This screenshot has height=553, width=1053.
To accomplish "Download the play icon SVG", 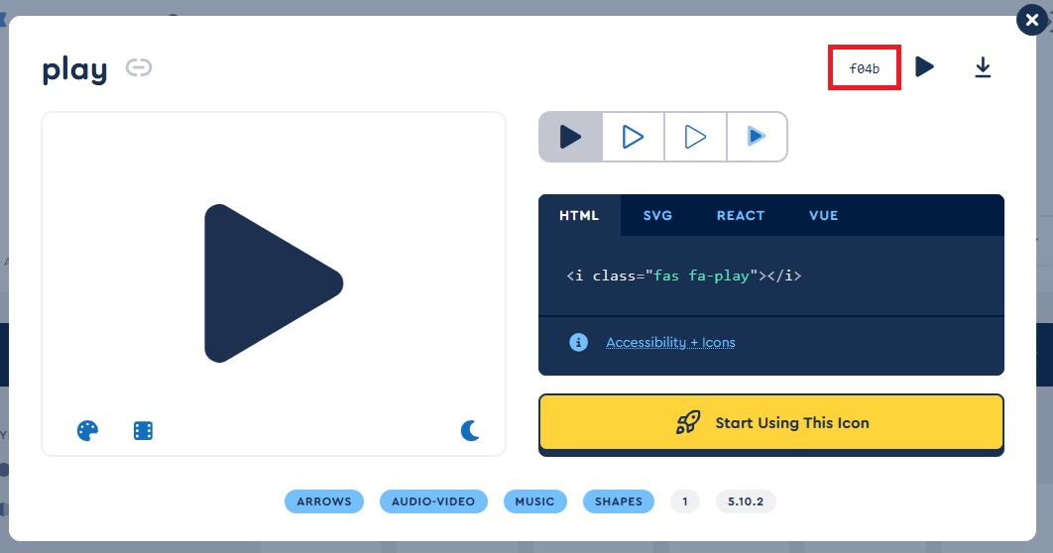I will pos(982,67).
